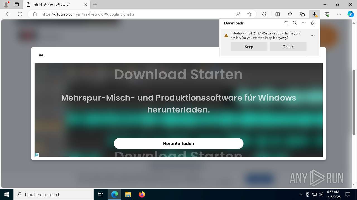
Task: Open the Extensions puzzle icon
Action: (264, 14)
